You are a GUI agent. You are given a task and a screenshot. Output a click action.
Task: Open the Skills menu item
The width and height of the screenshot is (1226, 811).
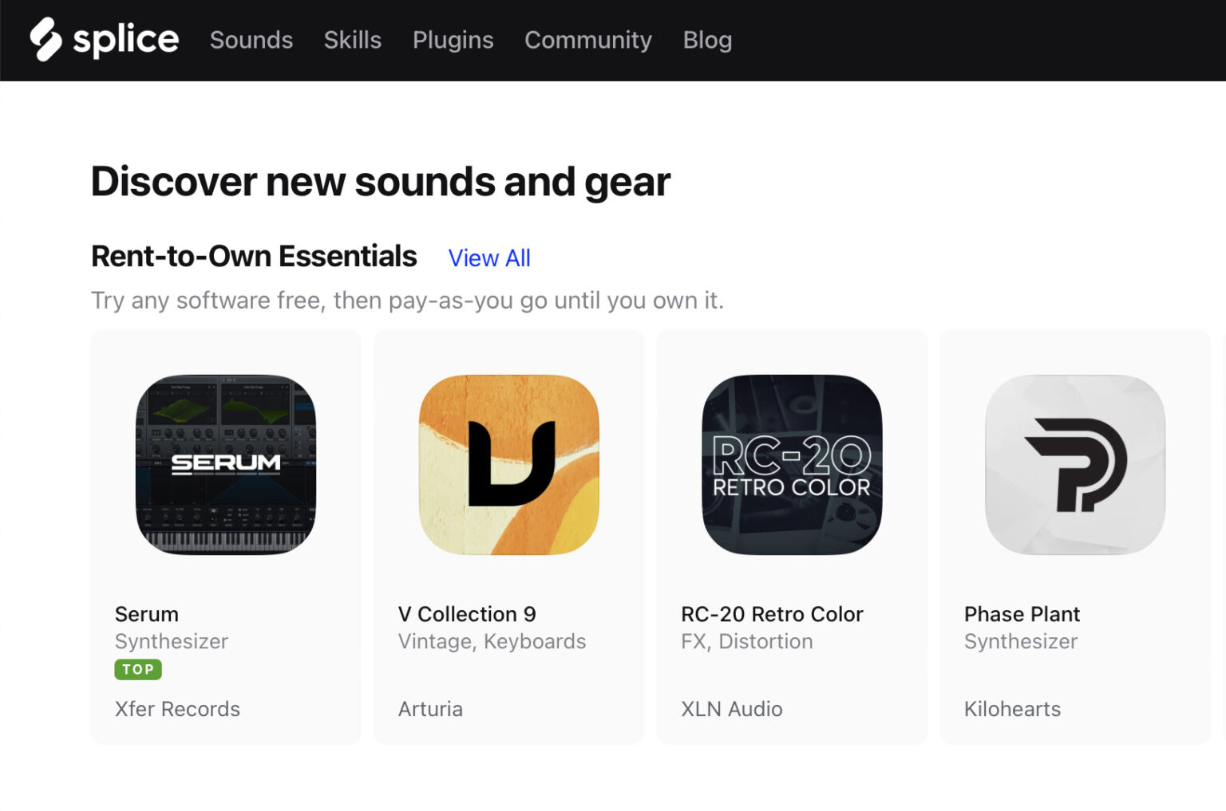[x=353, y=40]
